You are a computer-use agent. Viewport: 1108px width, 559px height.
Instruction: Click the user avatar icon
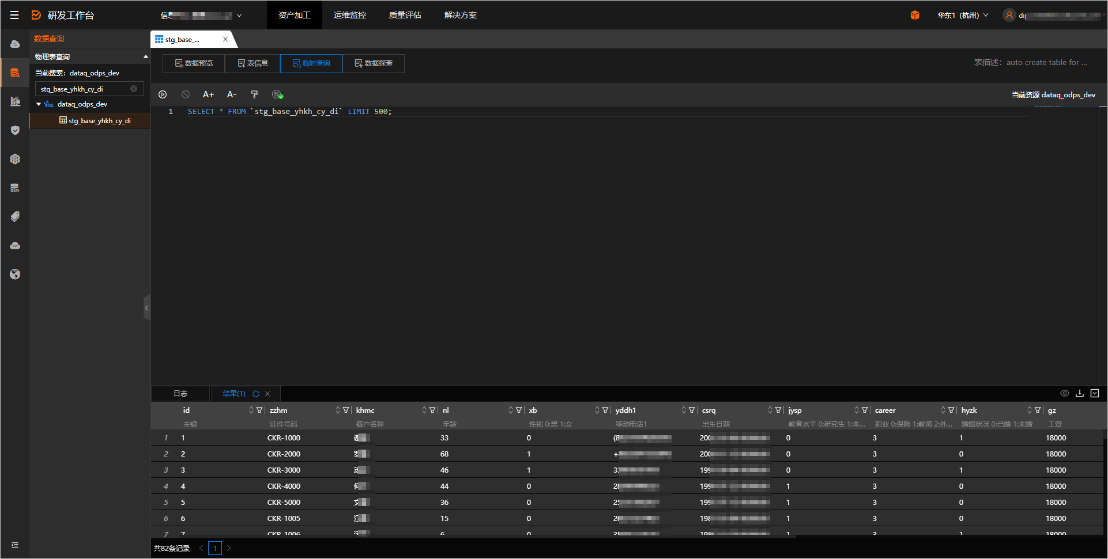(1009, 15)
